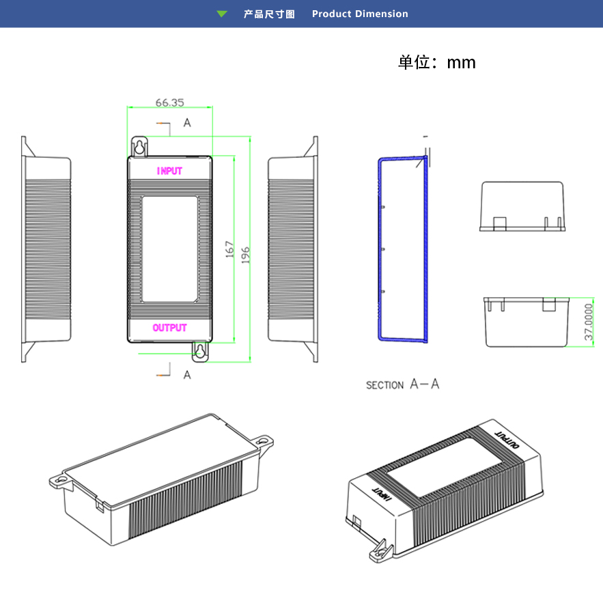The height and width of the screenshot is (603, 603).
Task: Click the magenta OUTPUT label on front view
Action: 169,328
